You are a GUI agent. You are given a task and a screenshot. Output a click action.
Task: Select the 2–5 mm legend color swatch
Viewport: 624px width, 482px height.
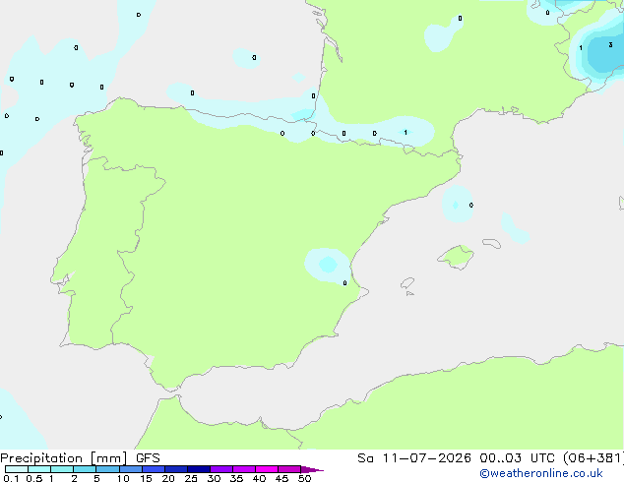tap(85, 469)
